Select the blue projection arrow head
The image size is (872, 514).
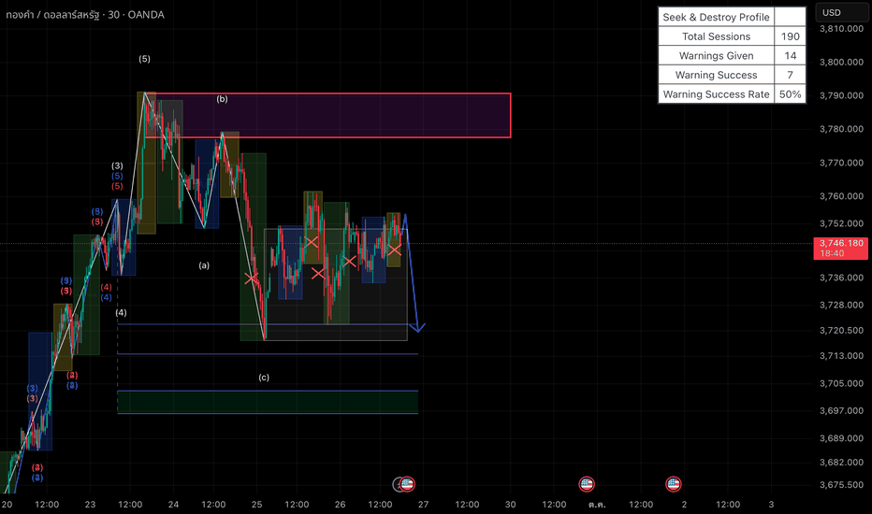[x=417, y=327]
